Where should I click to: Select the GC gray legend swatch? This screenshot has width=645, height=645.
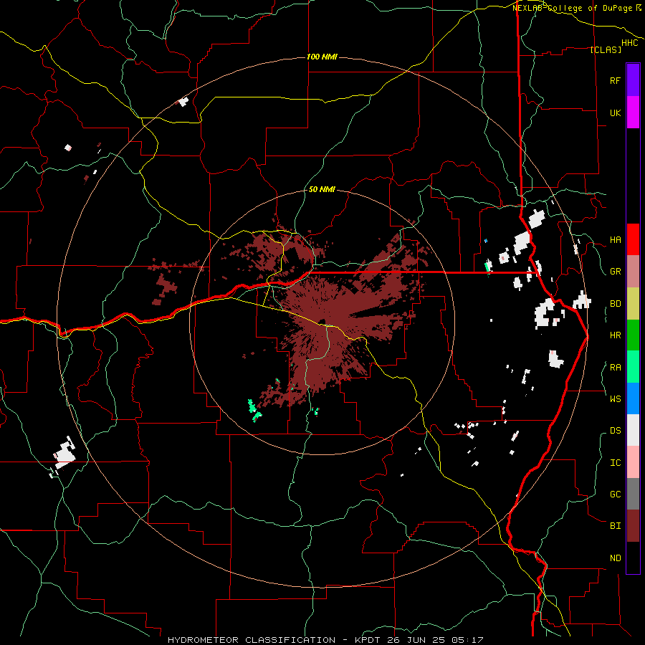[633, 494]
